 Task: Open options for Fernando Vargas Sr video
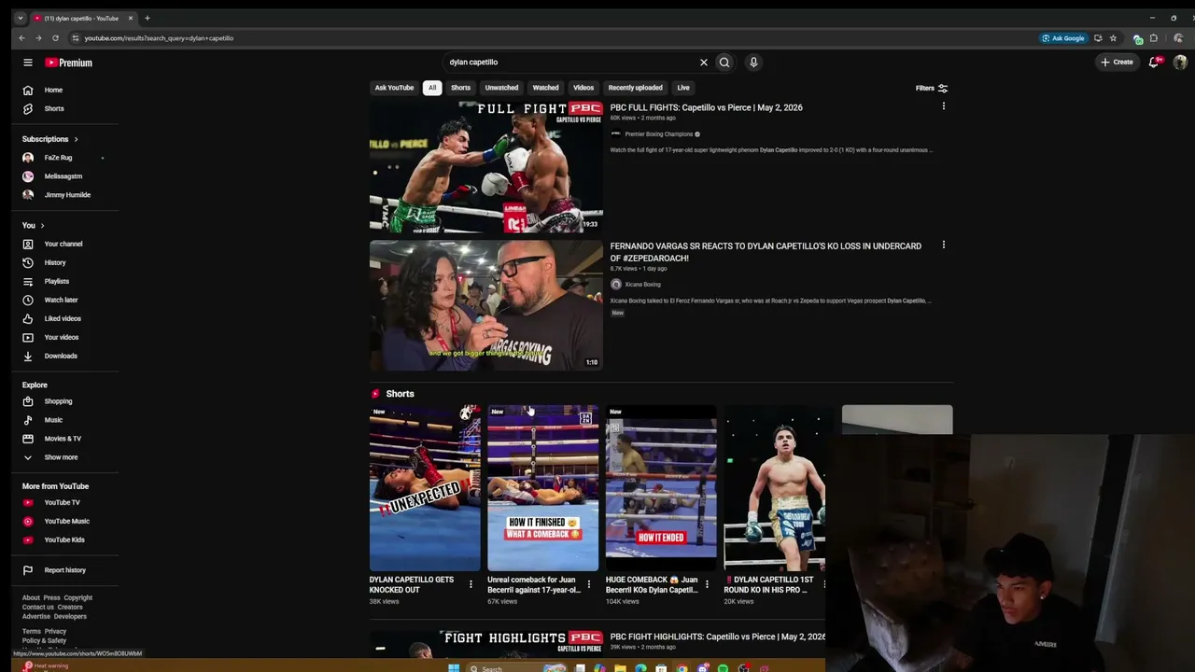tap(943, 245)
